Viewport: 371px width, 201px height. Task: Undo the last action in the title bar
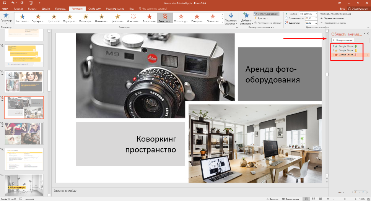13,3
